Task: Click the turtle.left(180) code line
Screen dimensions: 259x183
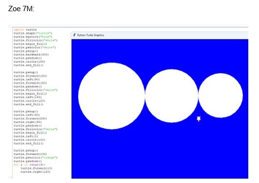Action: pos(28,97)
